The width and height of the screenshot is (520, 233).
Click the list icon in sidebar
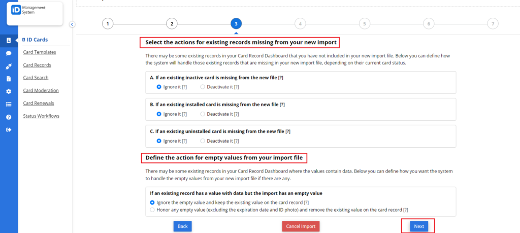9,104
